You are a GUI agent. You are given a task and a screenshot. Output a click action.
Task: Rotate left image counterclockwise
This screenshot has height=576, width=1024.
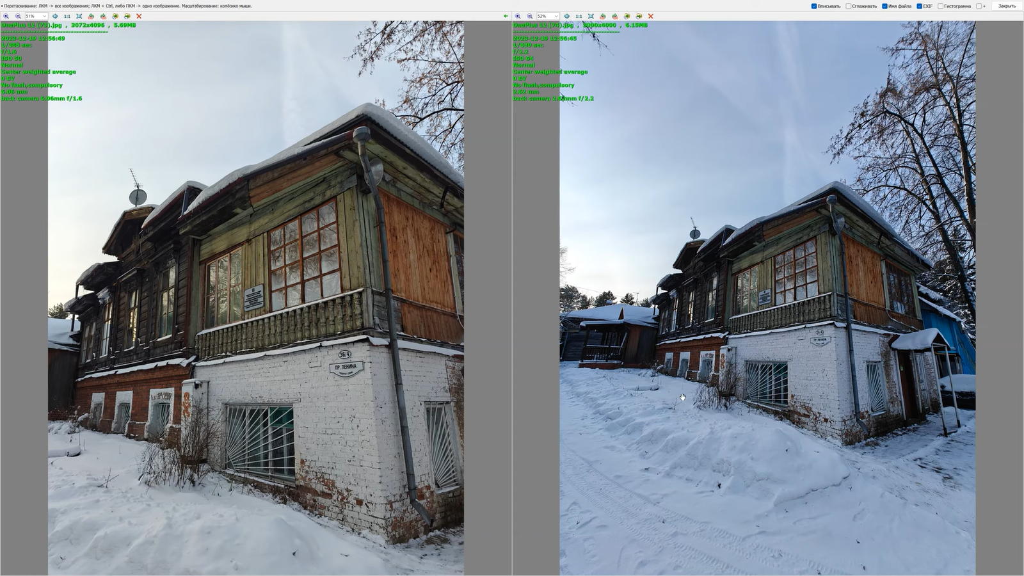click(91, 16)
